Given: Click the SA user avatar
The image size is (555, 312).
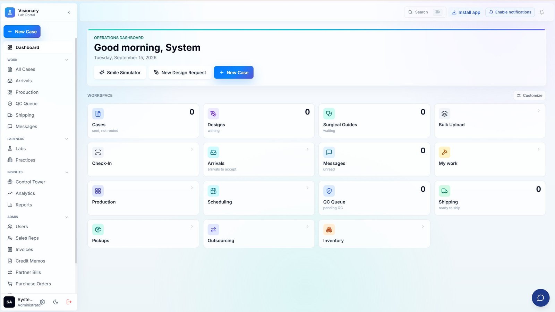Looking at the screenshot, I should (9, 302).
